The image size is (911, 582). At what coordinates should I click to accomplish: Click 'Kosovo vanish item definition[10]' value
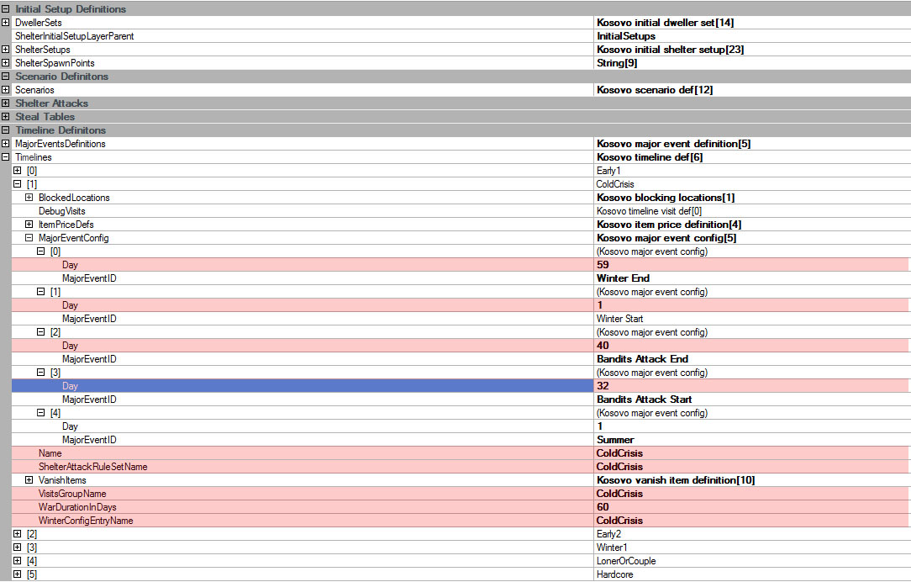[x=676, y=480]
